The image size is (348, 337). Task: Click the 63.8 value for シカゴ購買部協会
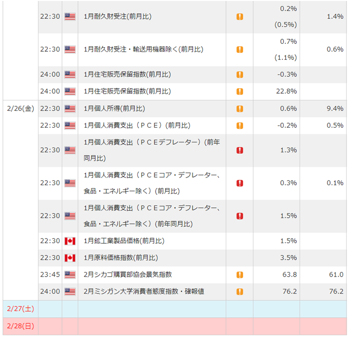290,275
